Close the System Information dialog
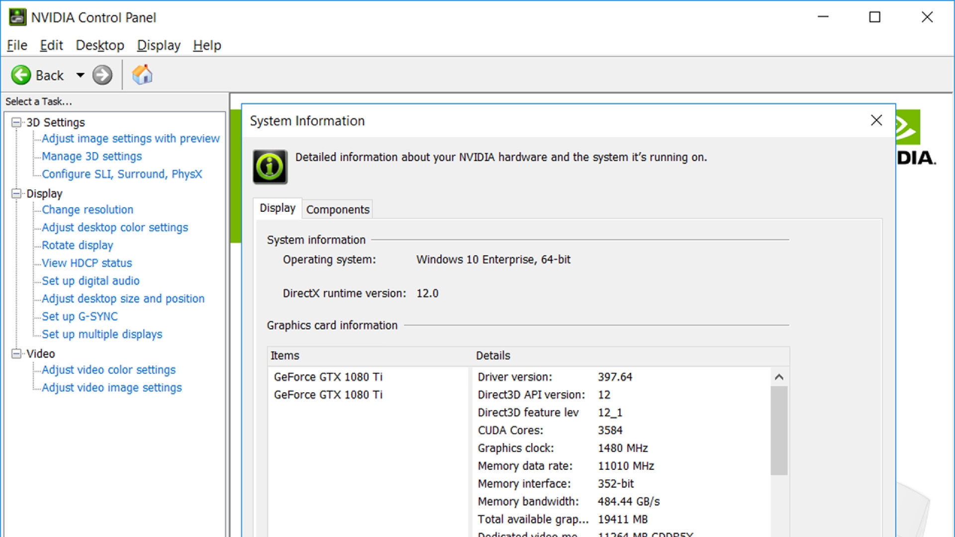The image size is (955, 537). tap(876, 120)
